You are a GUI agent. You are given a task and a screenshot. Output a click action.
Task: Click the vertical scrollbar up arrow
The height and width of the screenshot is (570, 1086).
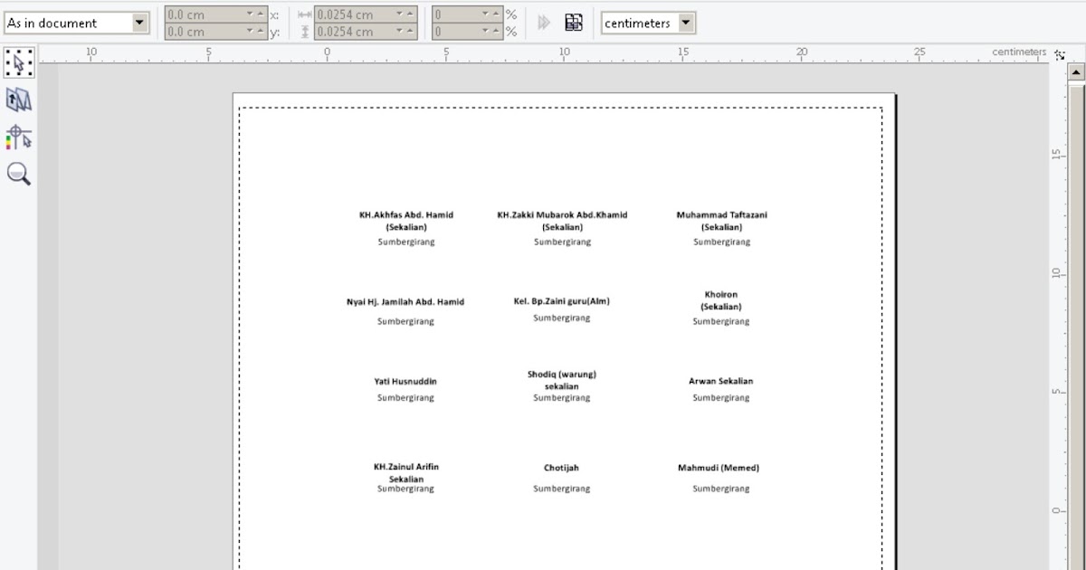(x=1076, y=71)
